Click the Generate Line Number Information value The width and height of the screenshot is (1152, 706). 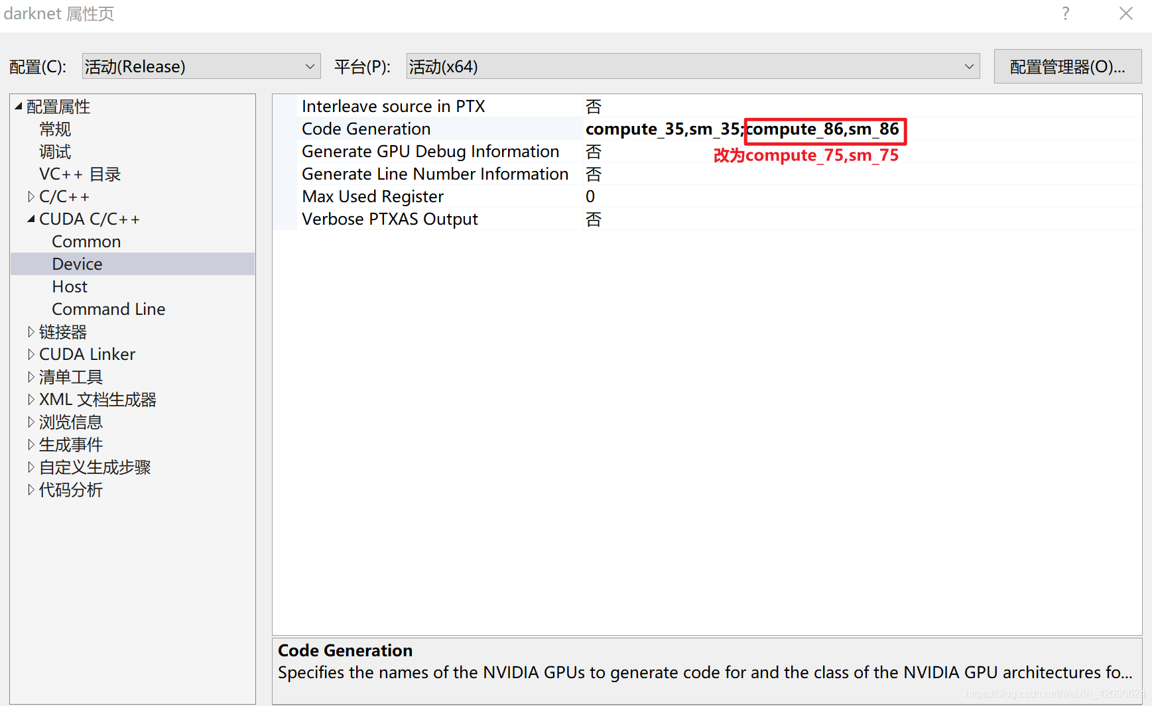point(594,174)
